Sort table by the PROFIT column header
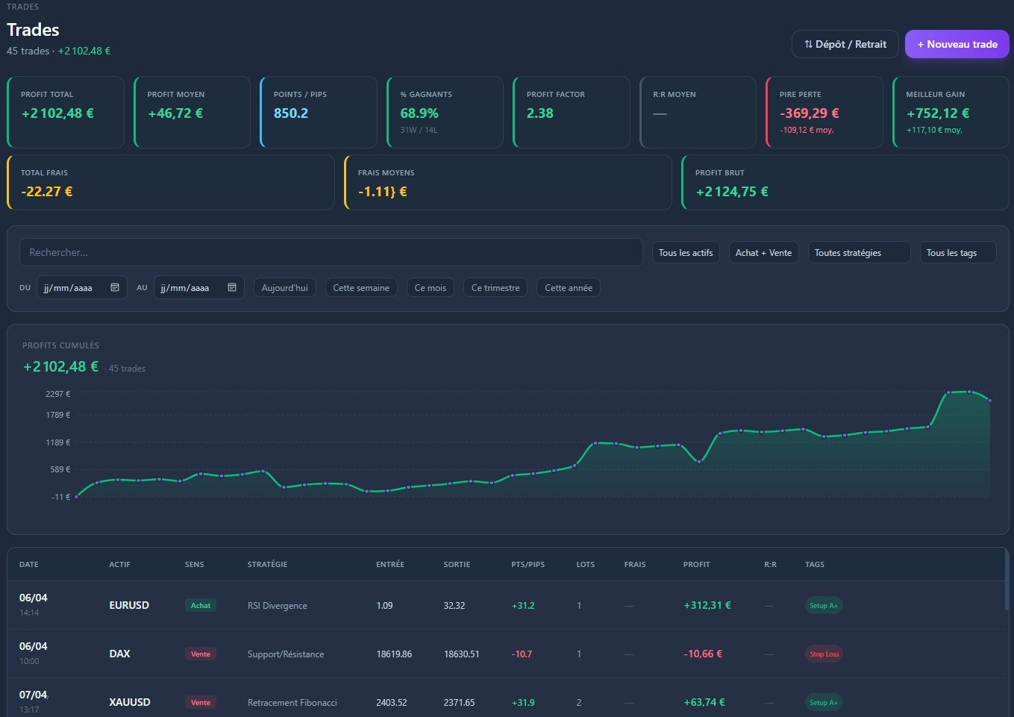The height and width of the screenshot is (717, 1014). tap(696, 564)
